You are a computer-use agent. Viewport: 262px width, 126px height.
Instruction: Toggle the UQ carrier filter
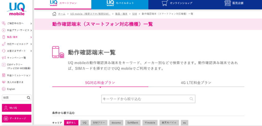pos(84,123)
